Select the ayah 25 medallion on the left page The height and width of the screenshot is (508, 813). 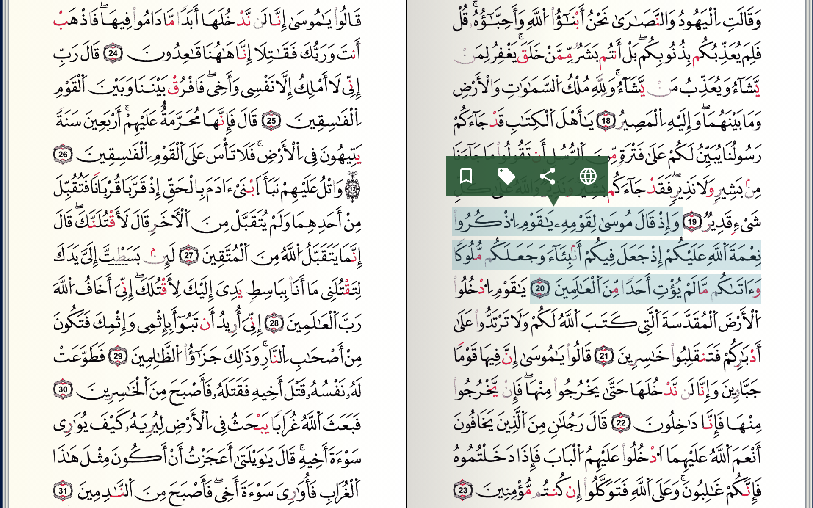tap(271, 121)
